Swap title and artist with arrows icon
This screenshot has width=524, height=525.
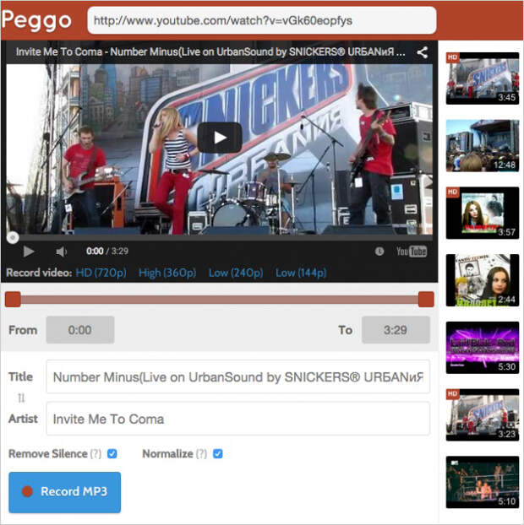point(21,398)
